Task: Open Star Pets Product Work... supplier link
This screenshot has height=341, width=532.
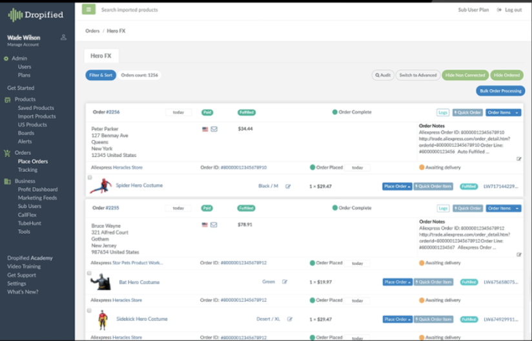Action: (138, 263)
